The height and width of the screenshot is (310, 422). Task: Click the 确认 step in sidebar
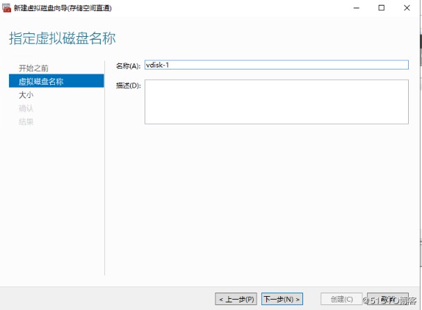[x=26, y=108]
